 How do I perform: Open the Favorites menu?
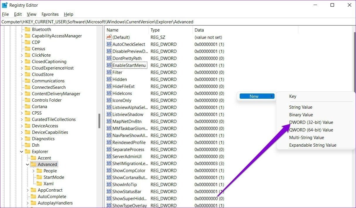pyautogui.click(x=50, y=14)
